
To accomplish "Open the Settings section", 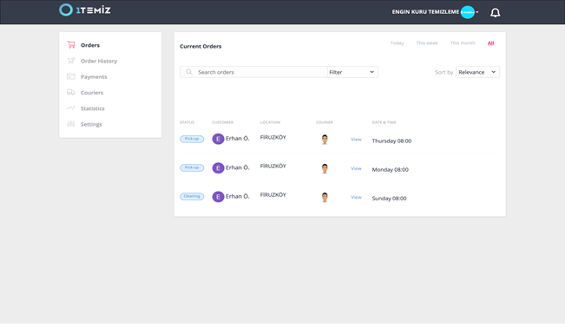I will pos(91,124).
